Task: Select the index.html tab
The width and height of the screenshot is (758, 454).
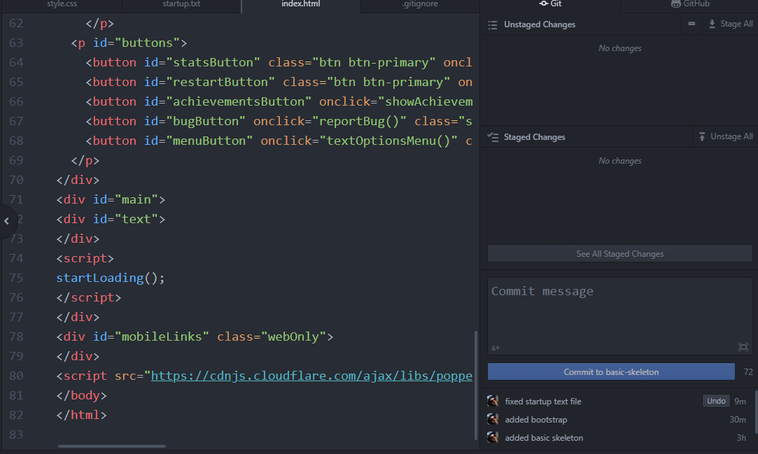Action: coord(301,4)
